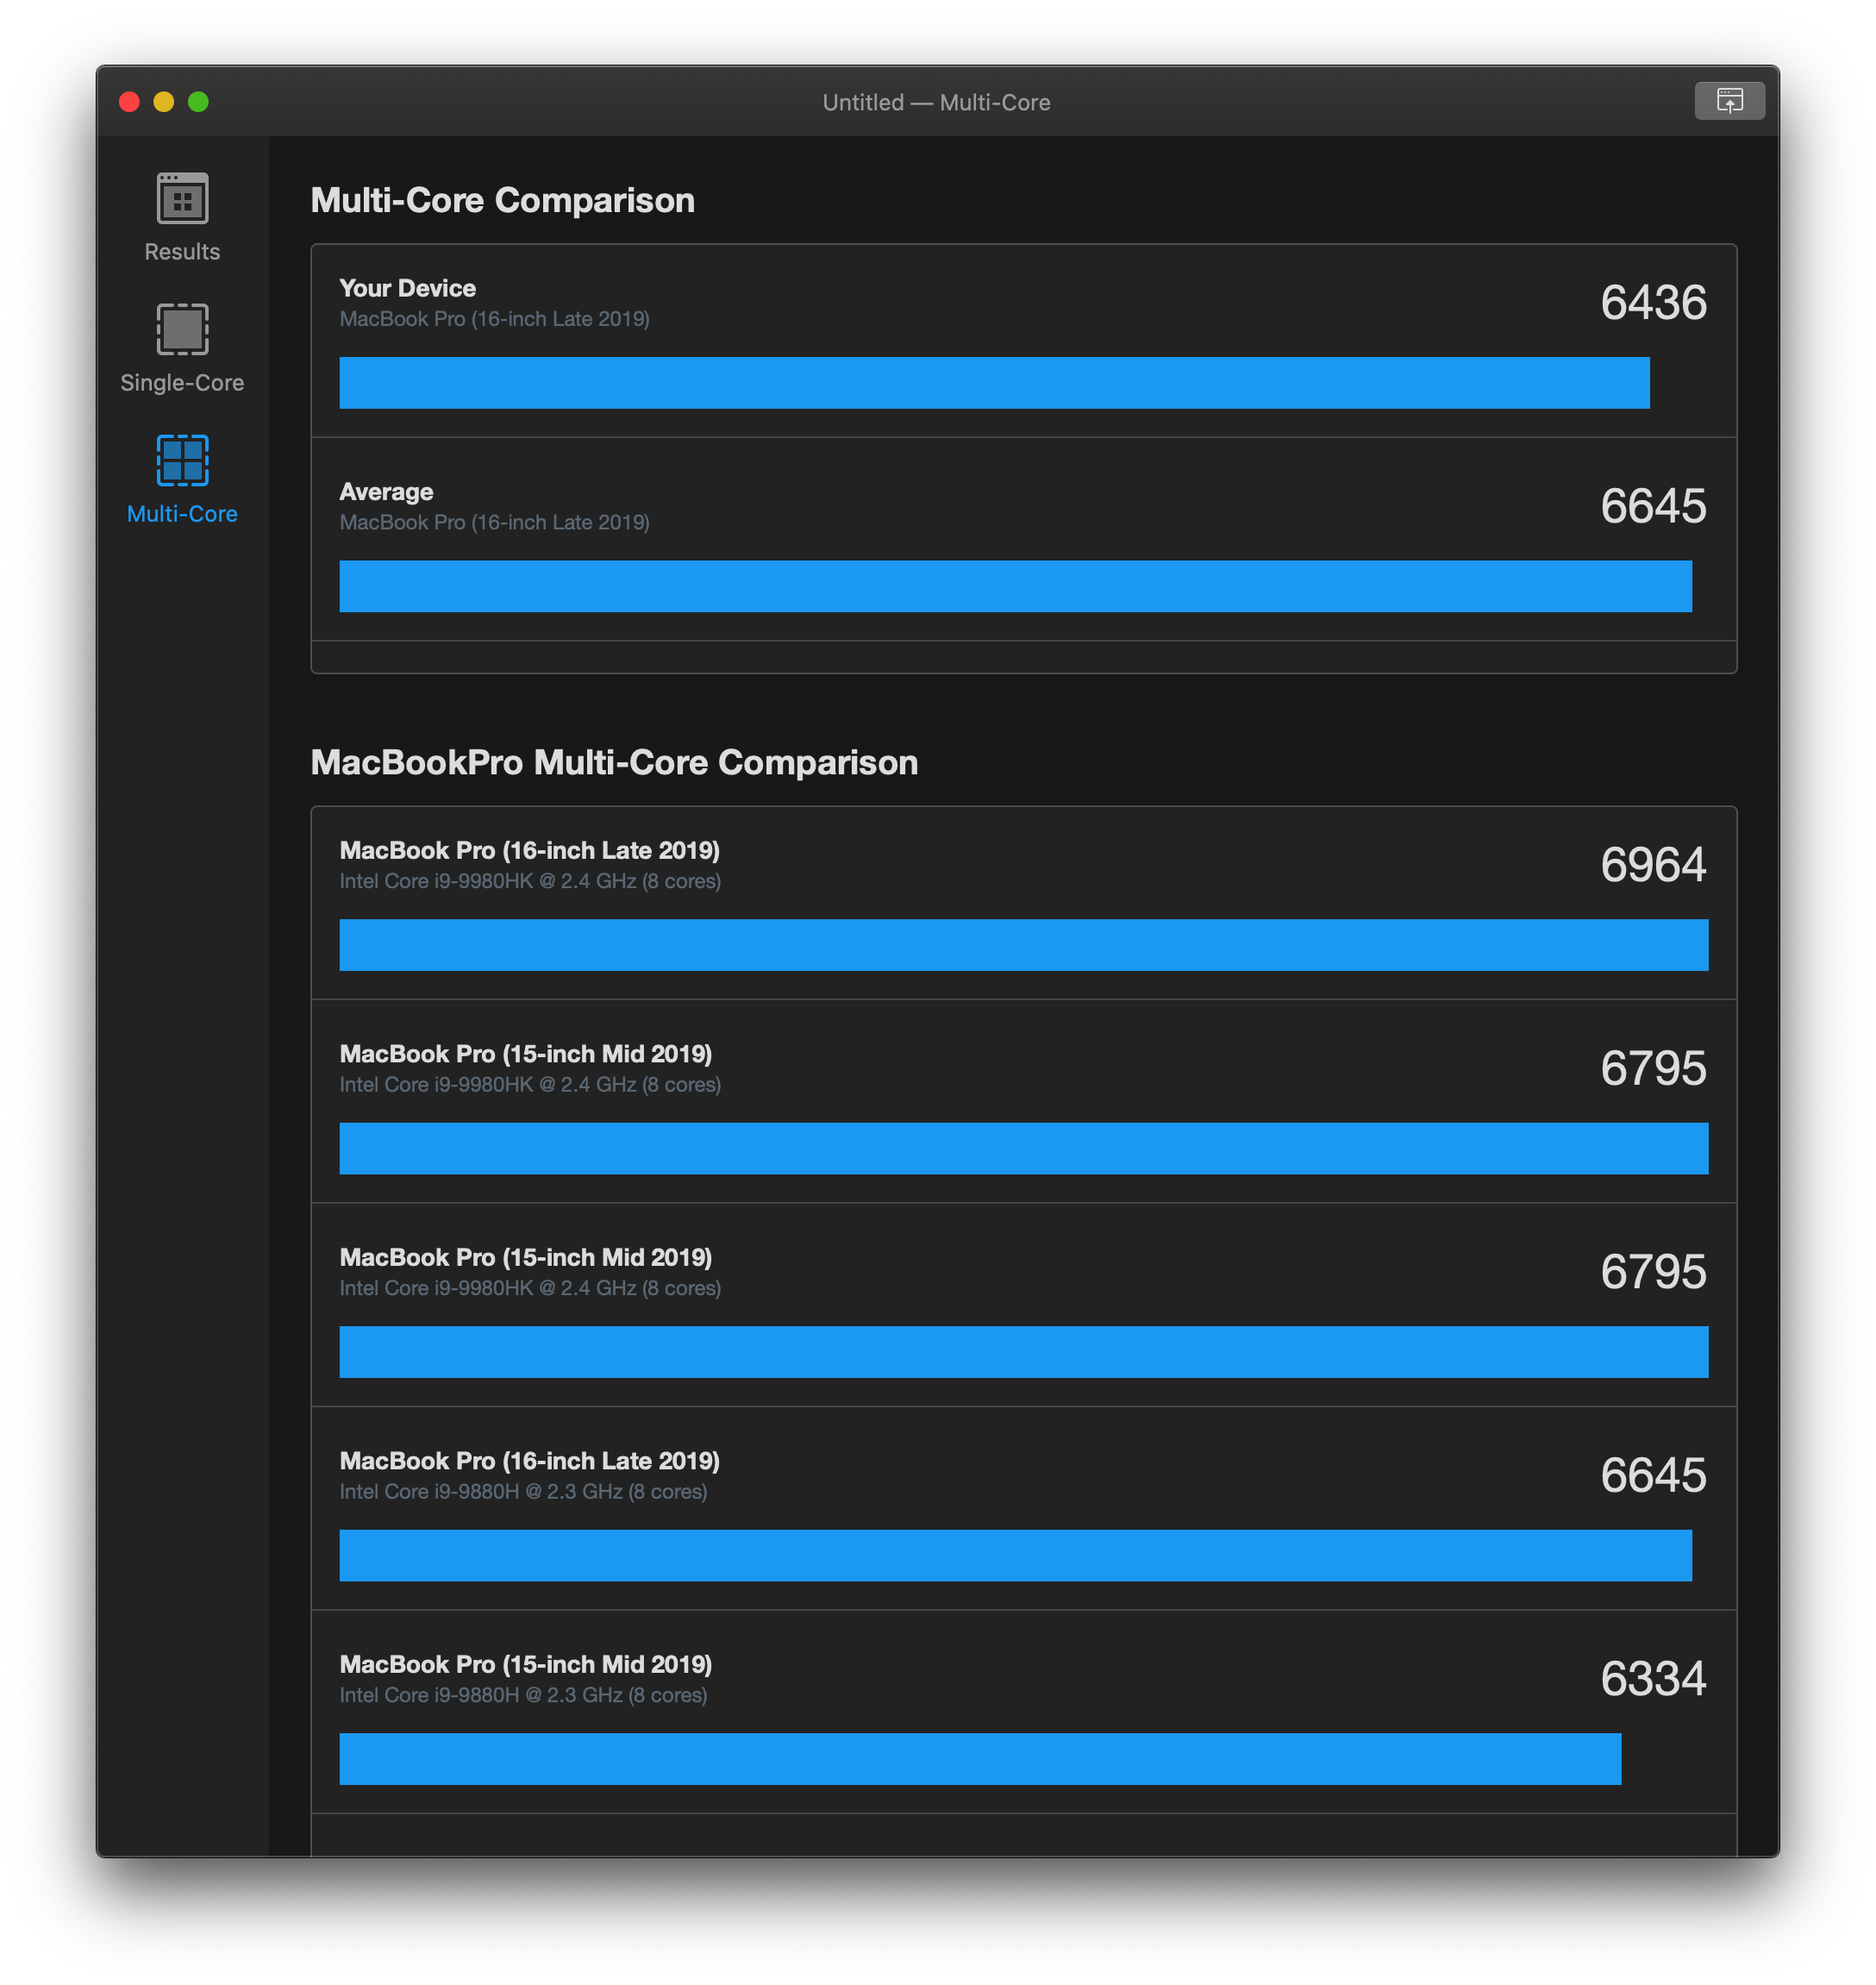
Task: Click the yellow minimize window button
Action: click(x=164, y=102)
